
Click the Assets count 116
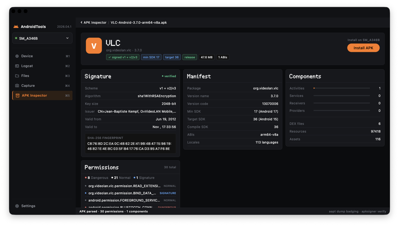point(378,139)
